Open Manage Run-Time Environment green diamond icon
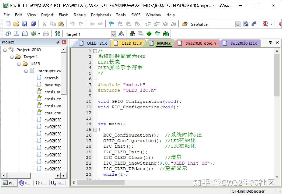Screen dimensions: 282x194 149,34
